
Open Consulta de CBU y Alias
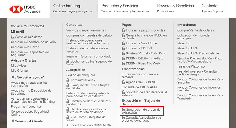pyautogui.click(x=140, y=87)
